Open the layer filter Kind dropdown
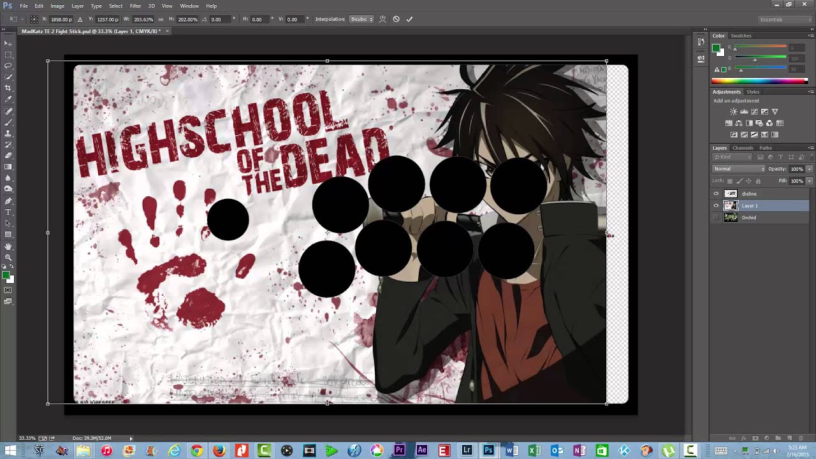Screen dimensions: 816x459 (732, 157)
